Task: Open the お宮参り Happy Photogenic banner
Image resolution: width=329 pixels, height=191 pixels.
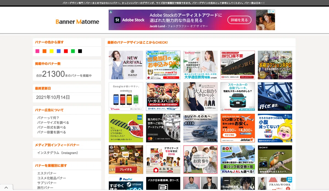Action: pos(200,159)
